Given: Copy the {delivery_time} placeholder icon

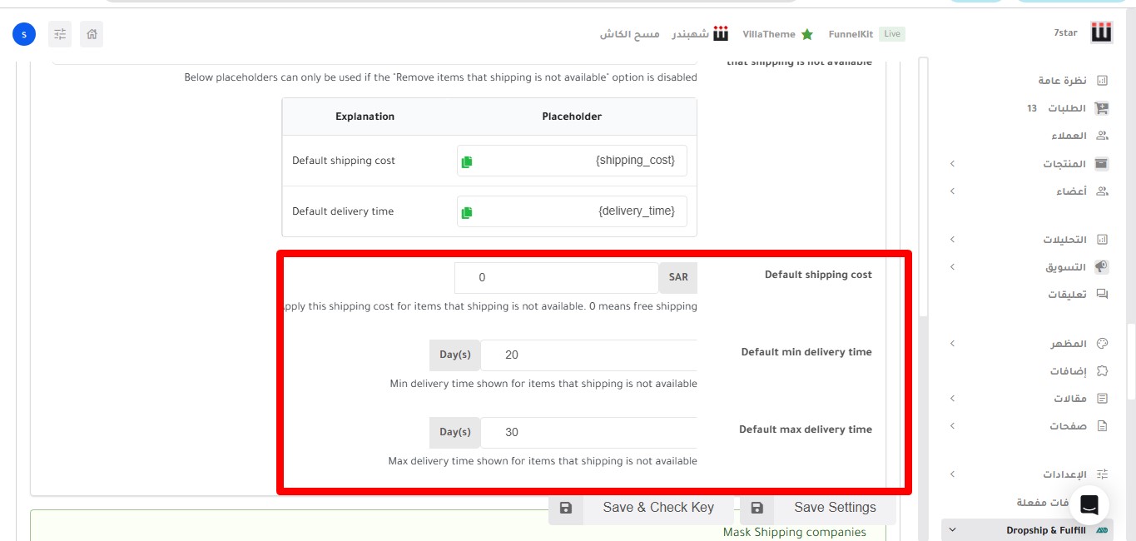Looking at the screenshot, I should [467, 212].
